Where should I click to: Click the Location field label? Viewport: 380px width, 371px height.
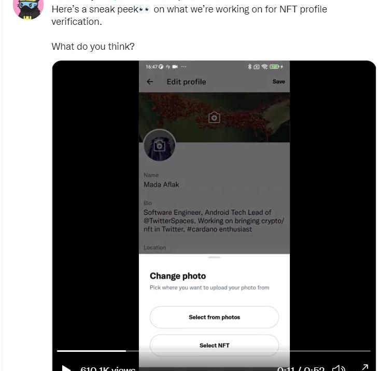[154, 248]
